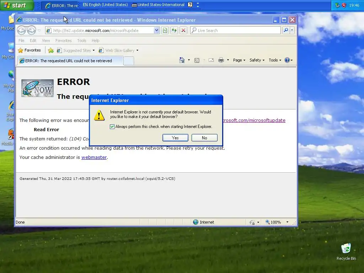
Task: Click the Squid NOW logo image
Action: [x=37, y=88]
